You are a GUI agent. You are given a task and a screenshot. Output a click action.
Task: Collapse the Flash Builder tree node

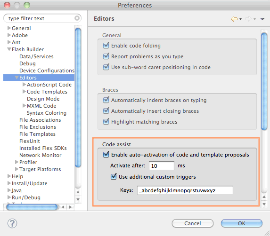point(9,49)
